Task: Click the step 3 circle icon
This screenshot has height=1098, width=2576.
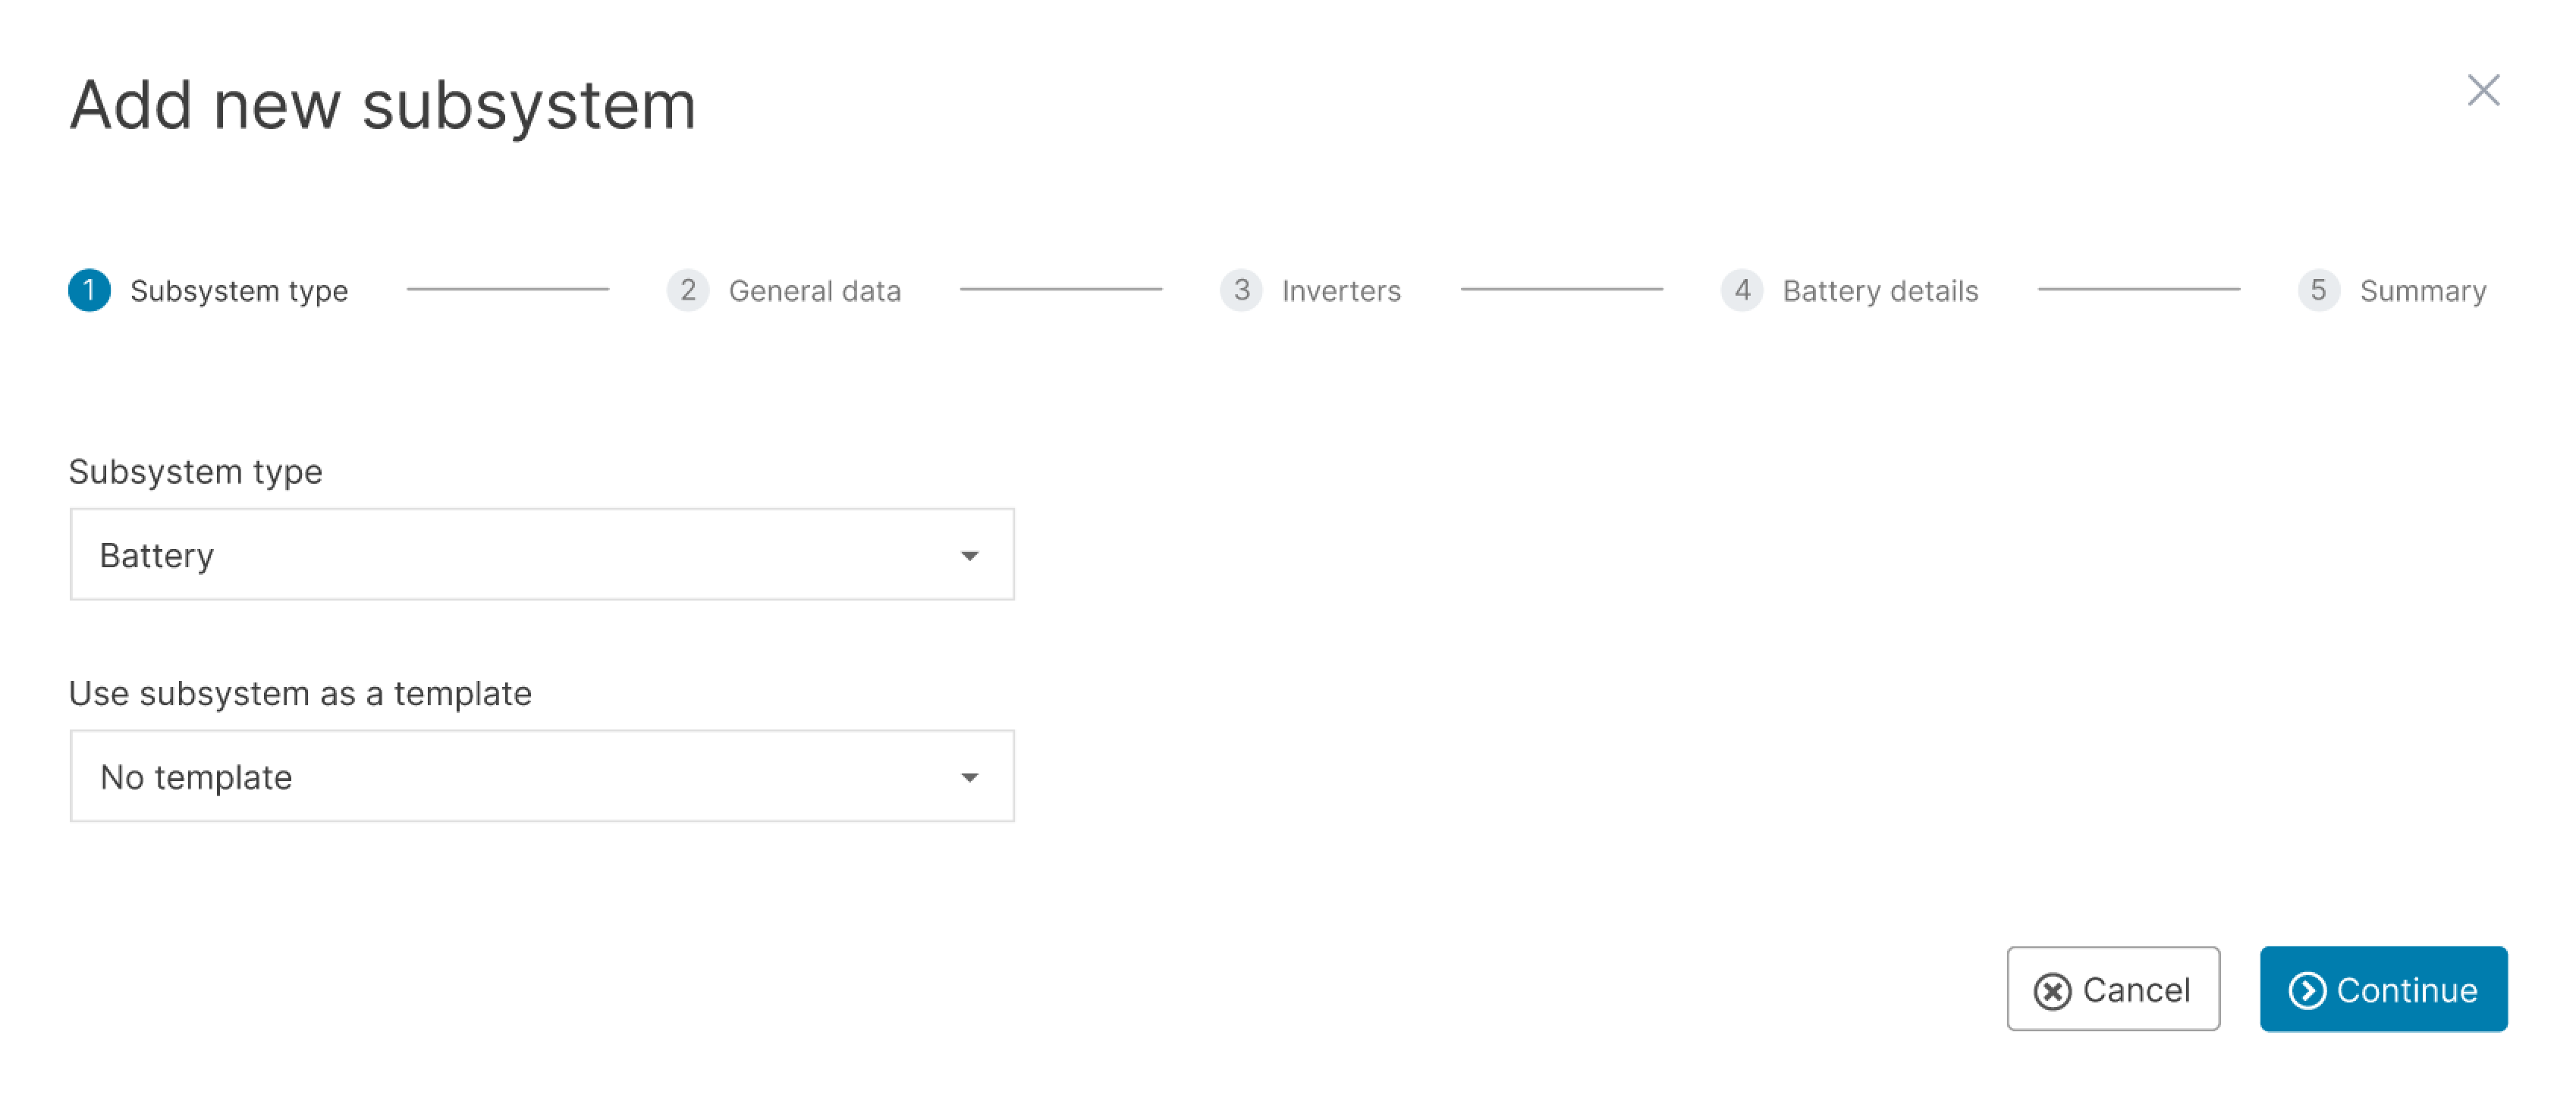Action: 1241,290
